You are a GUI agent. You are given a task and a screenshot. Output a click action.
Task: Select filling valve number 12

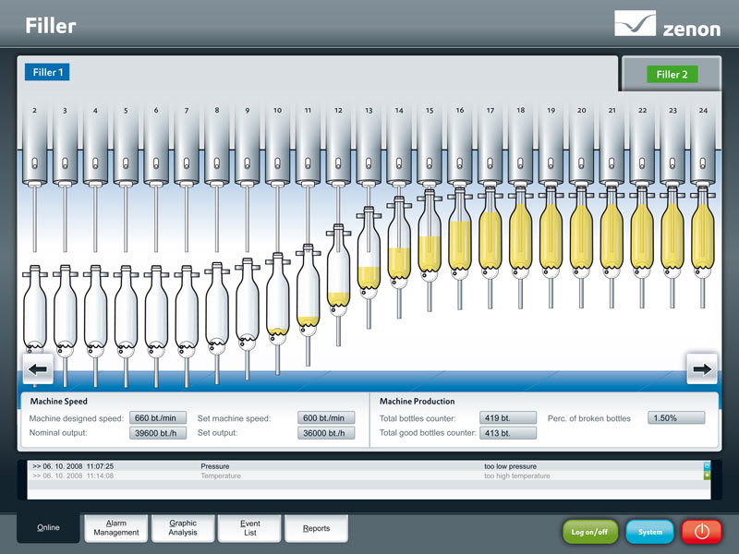(338, 148)
